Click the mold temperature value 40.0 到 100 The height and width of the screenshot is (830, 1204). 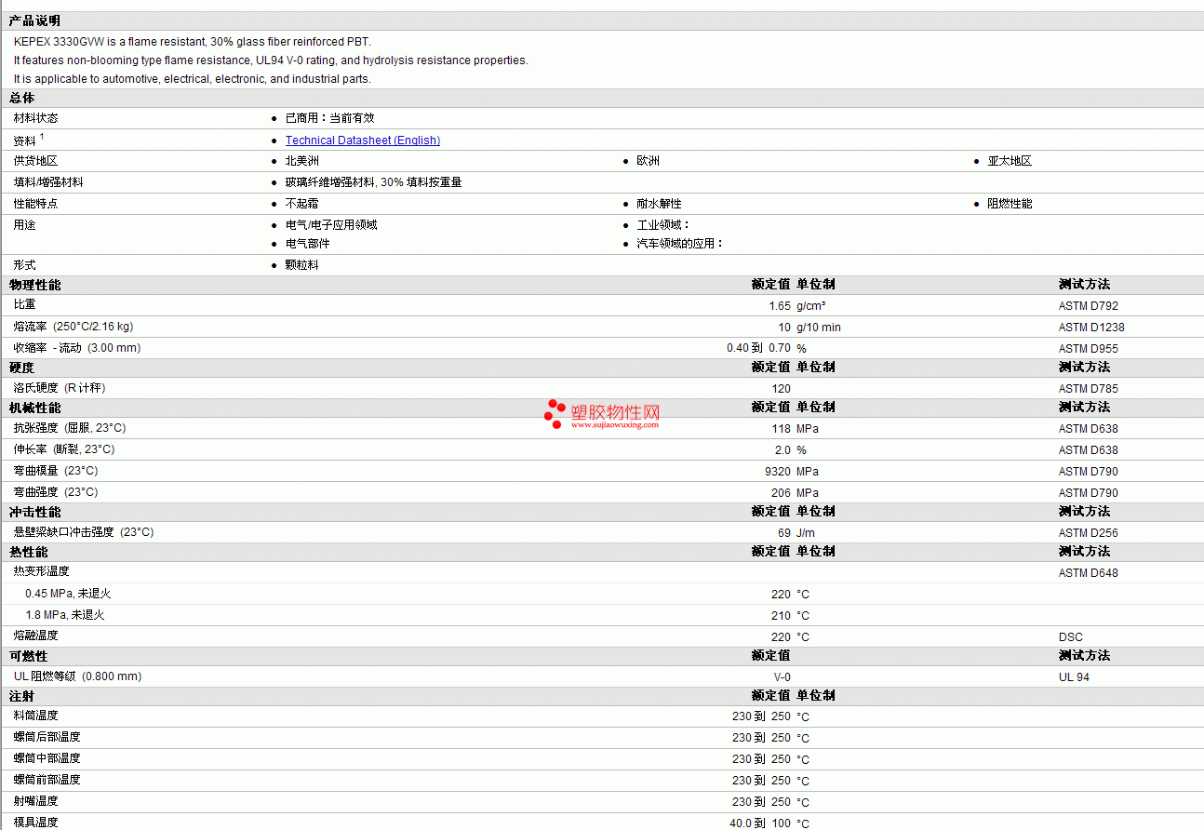[760, 823]
